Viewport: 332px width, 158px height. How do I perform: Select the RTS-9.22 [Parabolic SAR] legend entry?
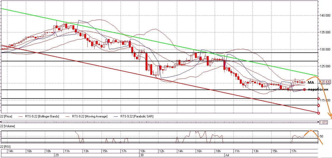[137, 116]
